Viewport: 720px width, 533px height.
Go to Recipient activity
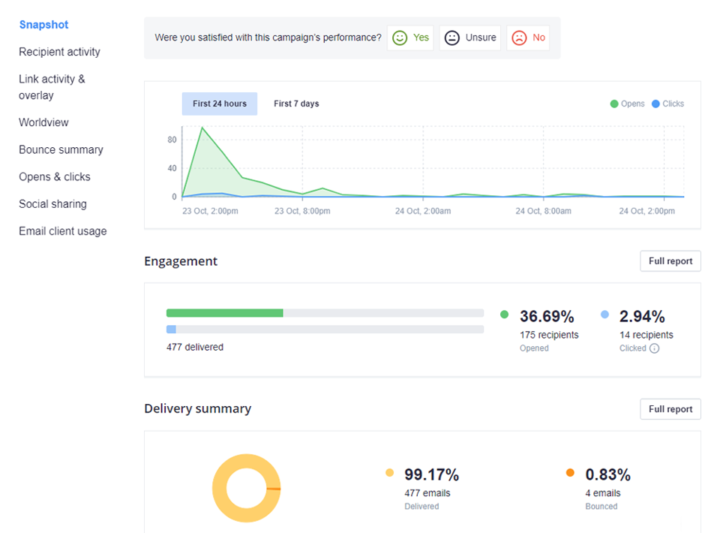(x=59, y=52)
